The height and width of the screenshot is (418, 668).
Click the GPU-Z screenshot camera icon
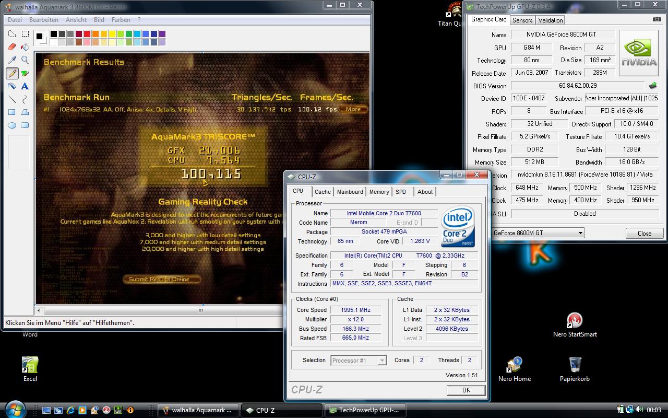[657, 19]
